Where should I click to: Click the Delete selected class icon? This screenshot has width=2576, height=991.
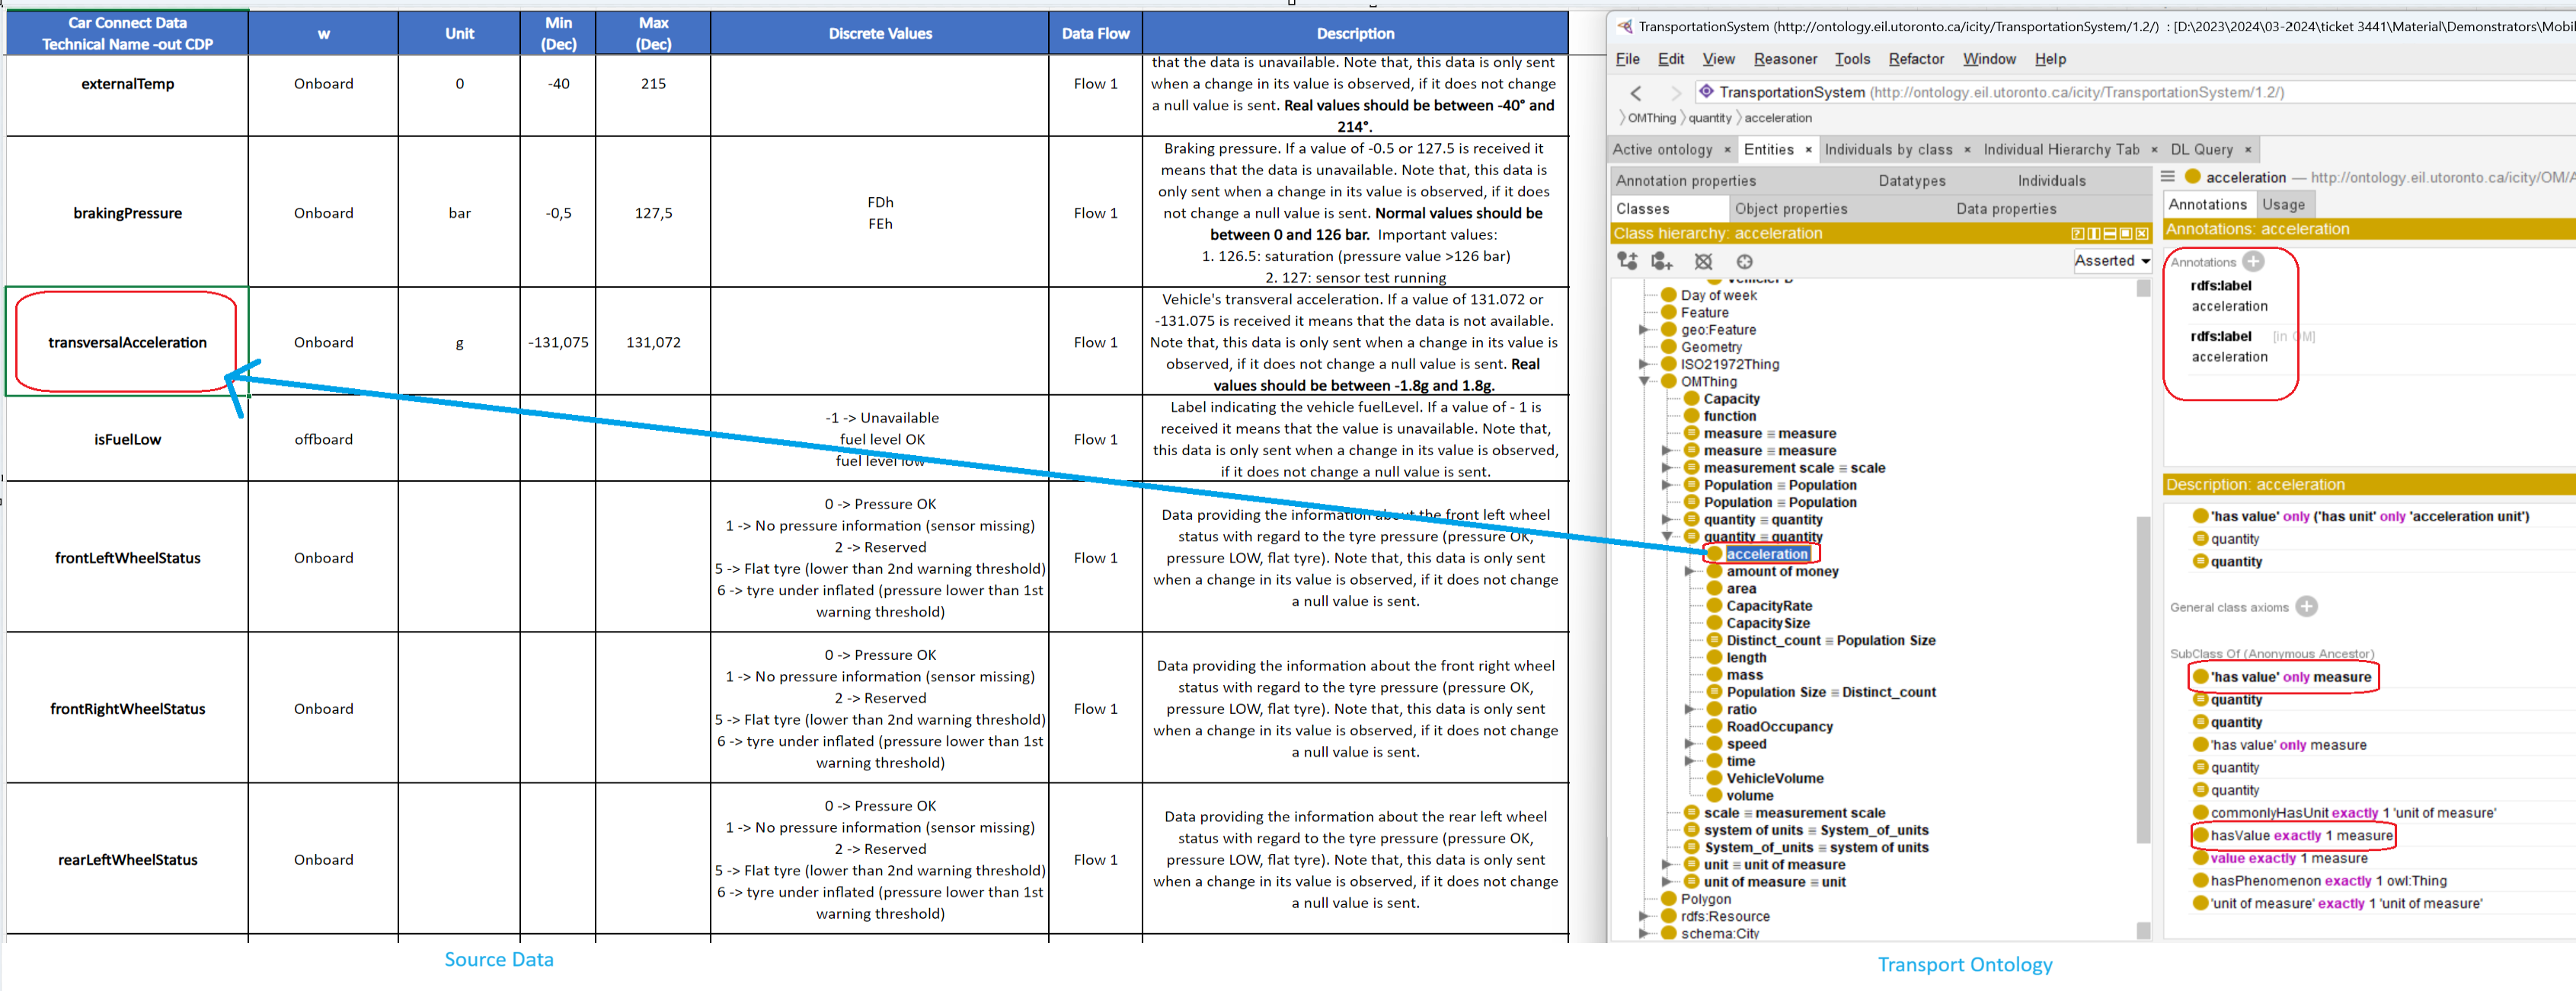(x=1704, y=262)
